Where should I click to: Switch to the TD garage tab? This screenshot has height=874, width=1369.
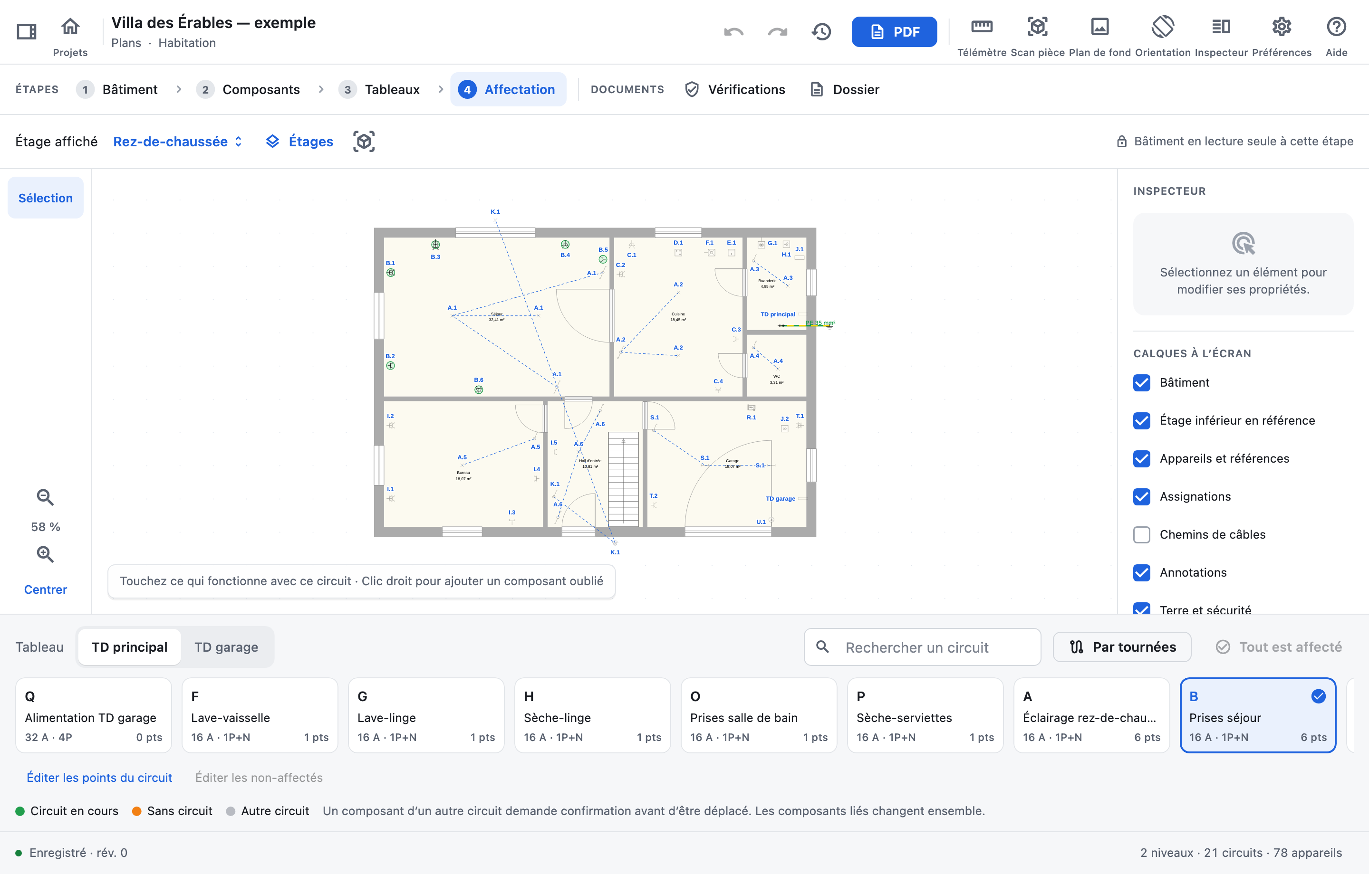(226, 646)
